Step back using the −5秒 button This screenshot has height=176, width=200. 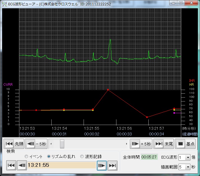point(36,144)
